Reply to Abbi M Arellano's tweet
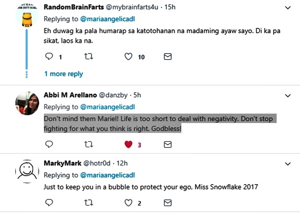This screenshot has width=300, height=213. [x=49, y=144]
